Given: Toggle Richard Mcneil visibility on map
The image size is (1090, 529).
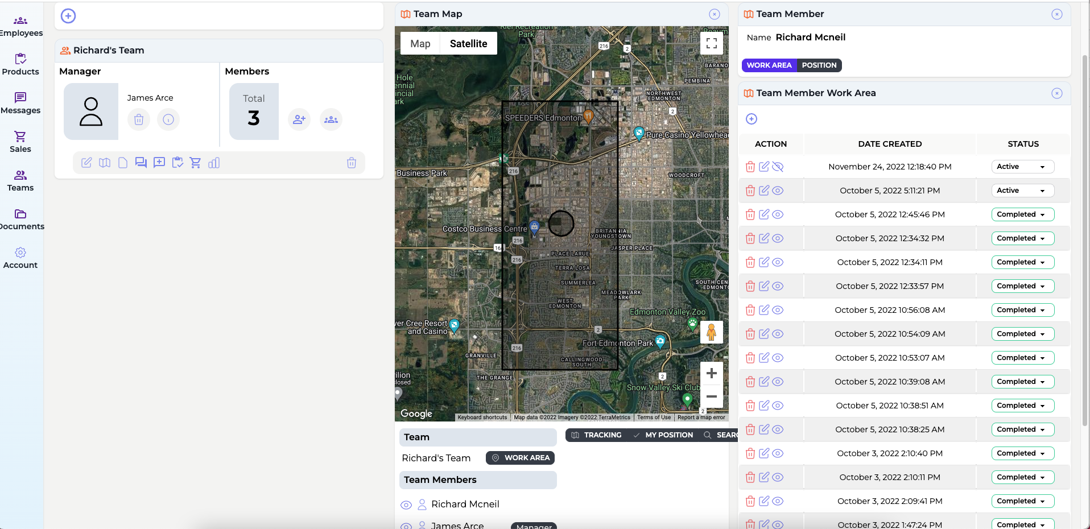Looking at the screenshot, I should [406, 505].
